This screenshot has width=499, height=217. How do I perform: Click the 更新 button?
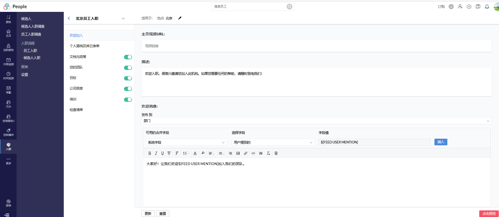point(148,214)
